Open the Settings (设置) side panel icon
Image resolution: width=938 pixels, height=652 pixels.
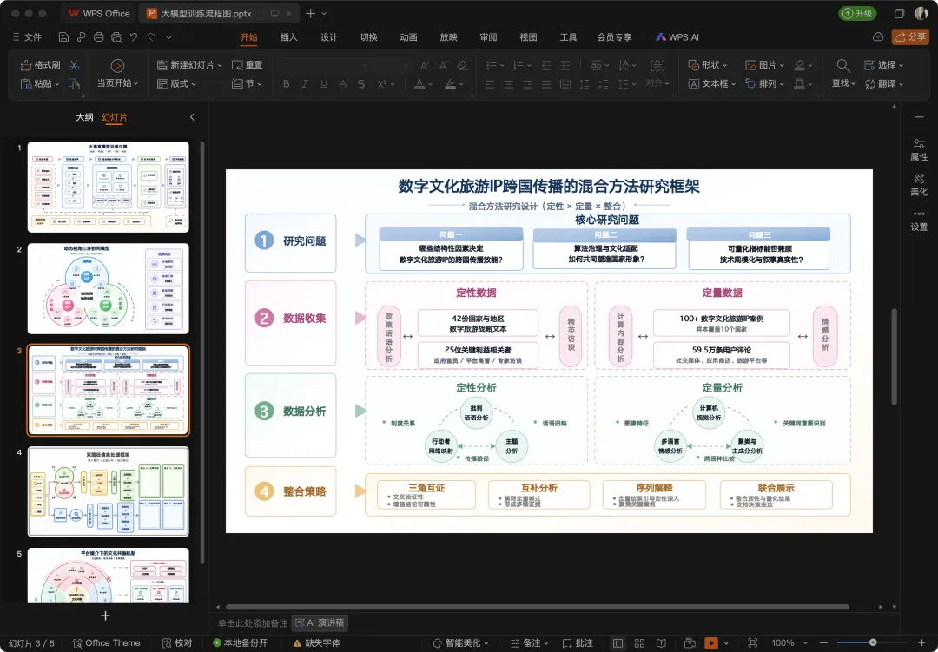pos(919,221)
